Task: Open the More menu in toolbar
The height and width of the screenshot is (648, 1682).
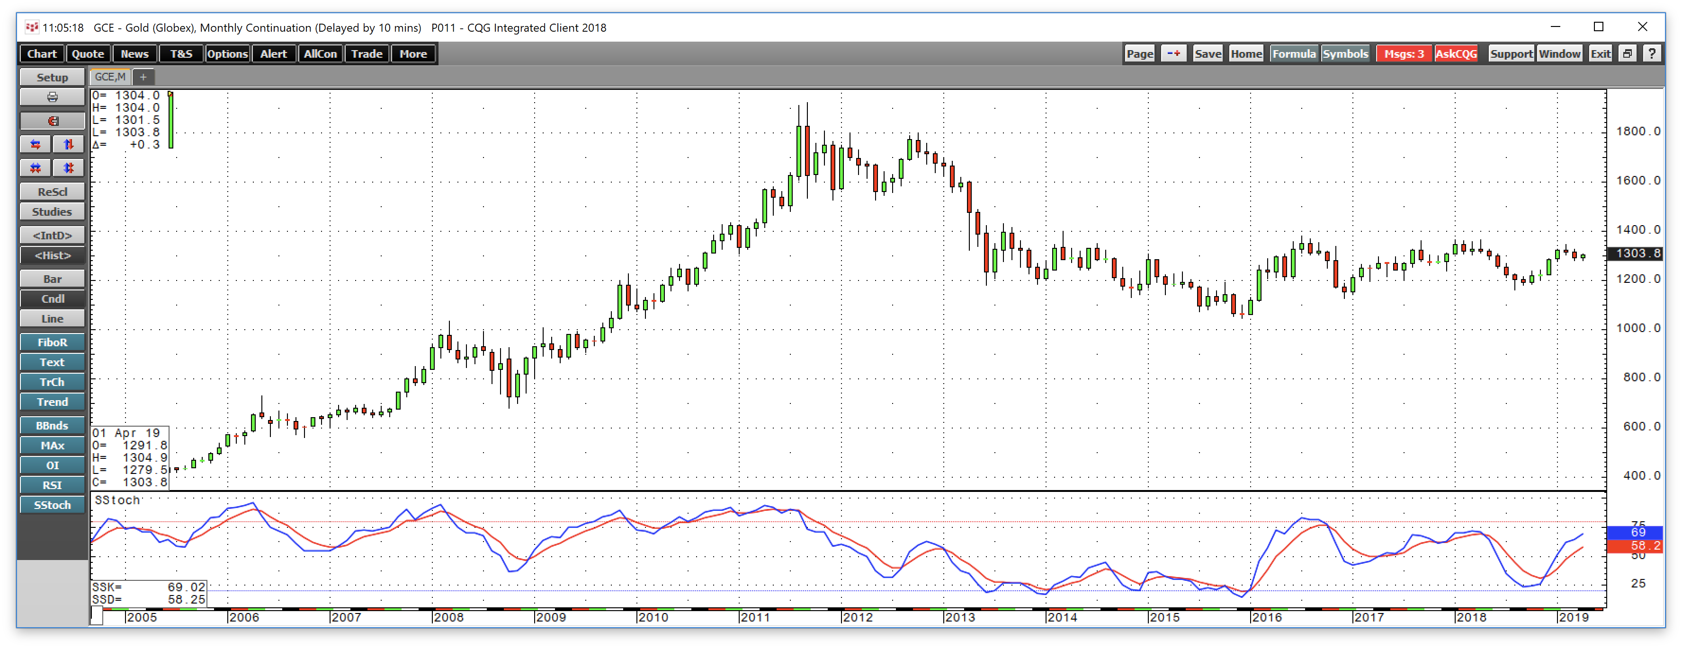Action: click(x=413, y=54)
